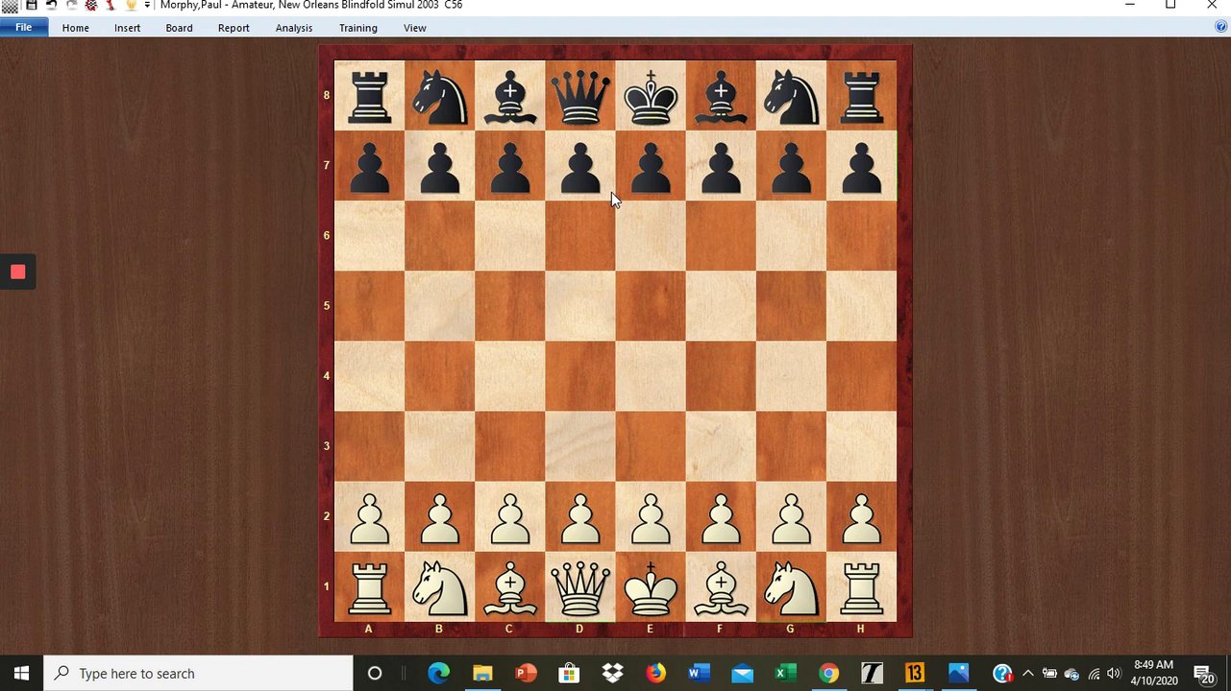Open Firefox from the taskbar
Viewport: 1231px width, 691px height.
655,673
